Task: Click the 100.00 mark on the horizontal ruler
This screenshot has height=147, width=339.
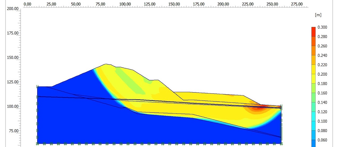Action: tap(125, 4)
